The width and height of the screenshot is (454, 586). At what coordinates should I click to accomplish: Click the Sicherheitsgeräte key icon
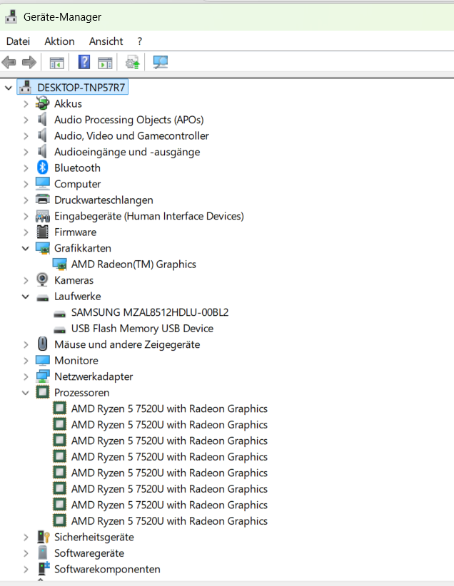coord(44,537)
